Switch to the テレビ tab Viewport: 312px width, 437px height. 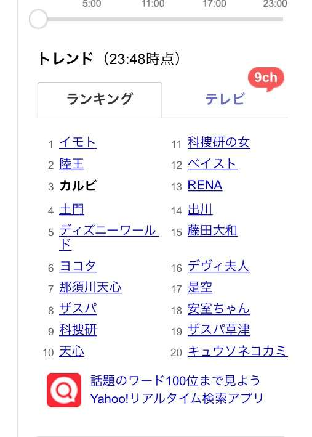pyautogui.click(x=225, y=99)
